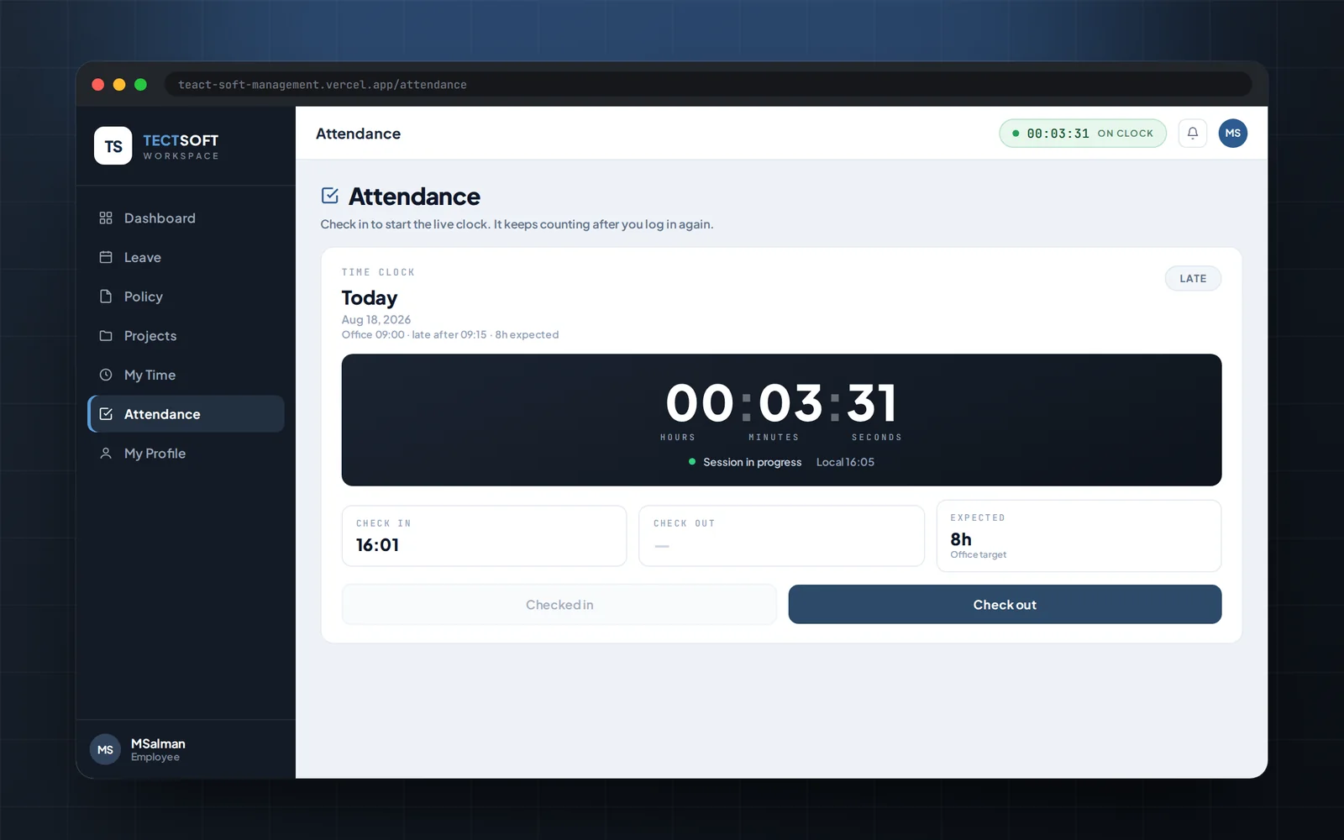Open My Profile from the sidebar
This screenshot has width=1344, height=840.
pos(186,454)
